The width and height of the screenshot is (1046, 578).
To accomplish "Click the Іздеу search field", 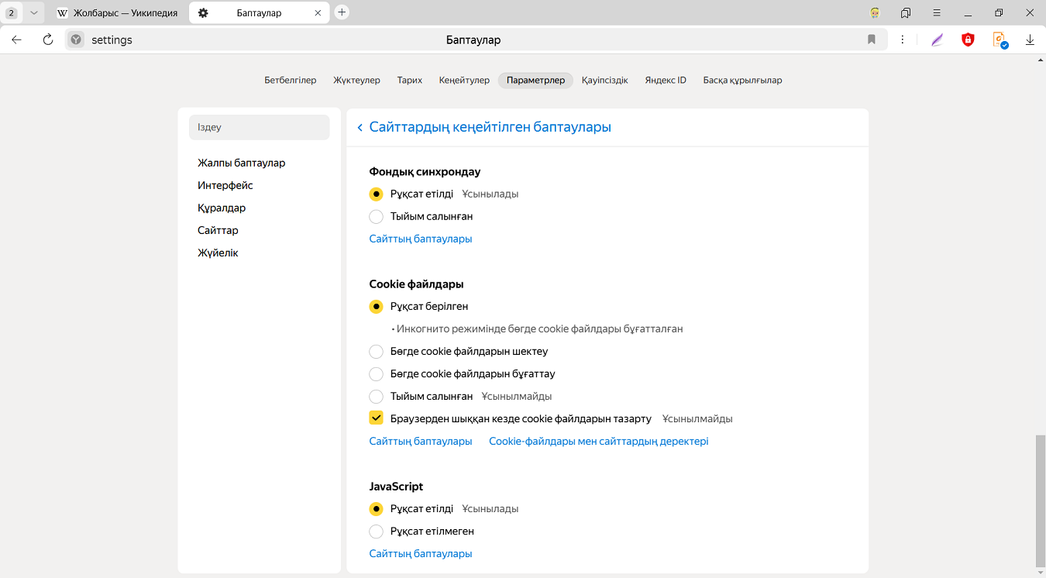I will coord(259,127).
